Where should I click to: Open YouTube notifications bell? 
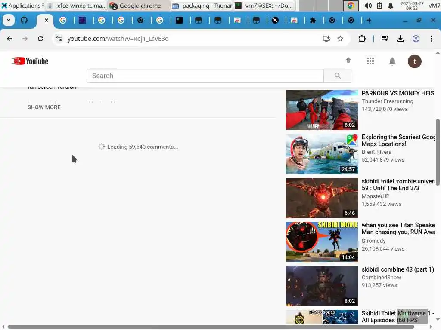392,61
